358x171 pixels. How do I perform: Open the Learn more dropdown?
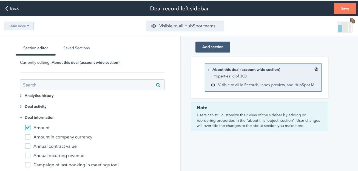tap(19, 26)
